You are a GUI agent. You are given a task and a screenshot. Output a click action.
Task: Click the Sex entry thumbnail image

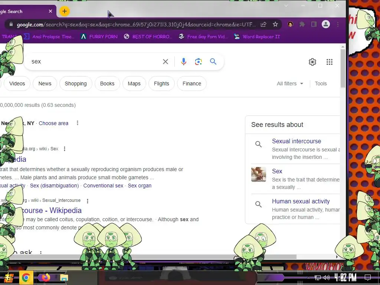click(x=259, y=174)
